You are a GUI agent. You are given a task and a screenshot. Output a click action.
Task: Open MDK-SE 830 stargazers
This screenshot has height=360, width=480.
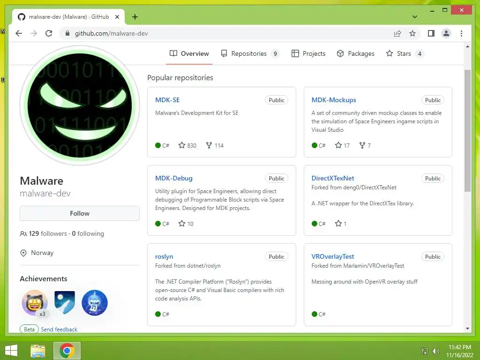point(187,145)
